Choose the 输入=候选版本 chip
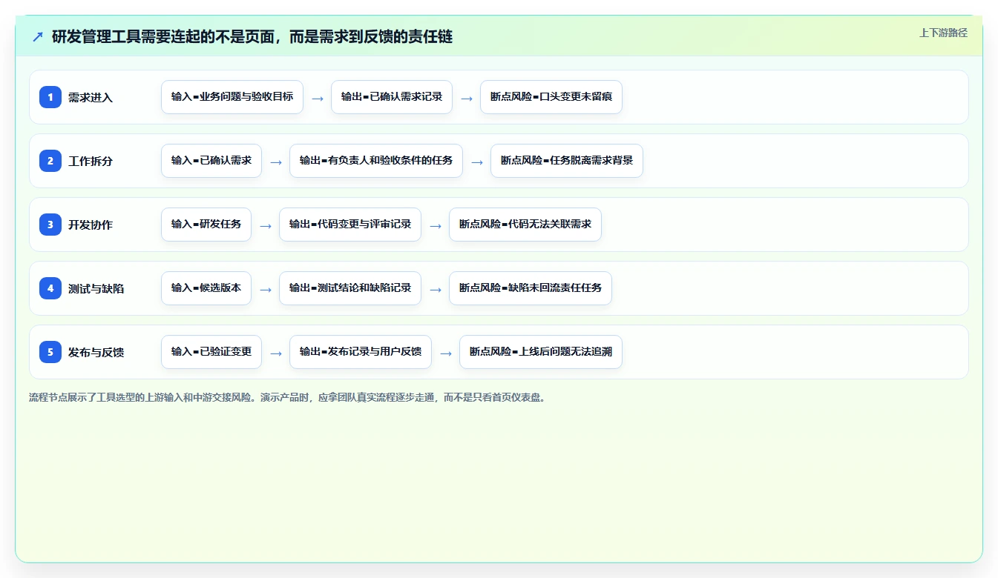 [x=206, y=288]
